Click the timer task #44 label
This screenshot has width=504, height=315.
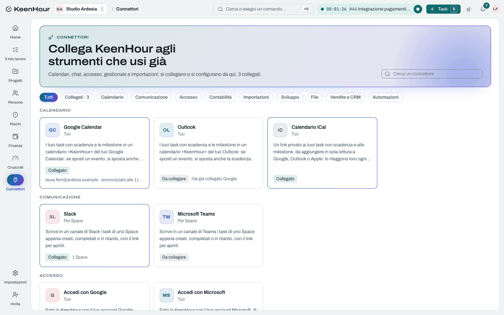click(x=380, y=9)
